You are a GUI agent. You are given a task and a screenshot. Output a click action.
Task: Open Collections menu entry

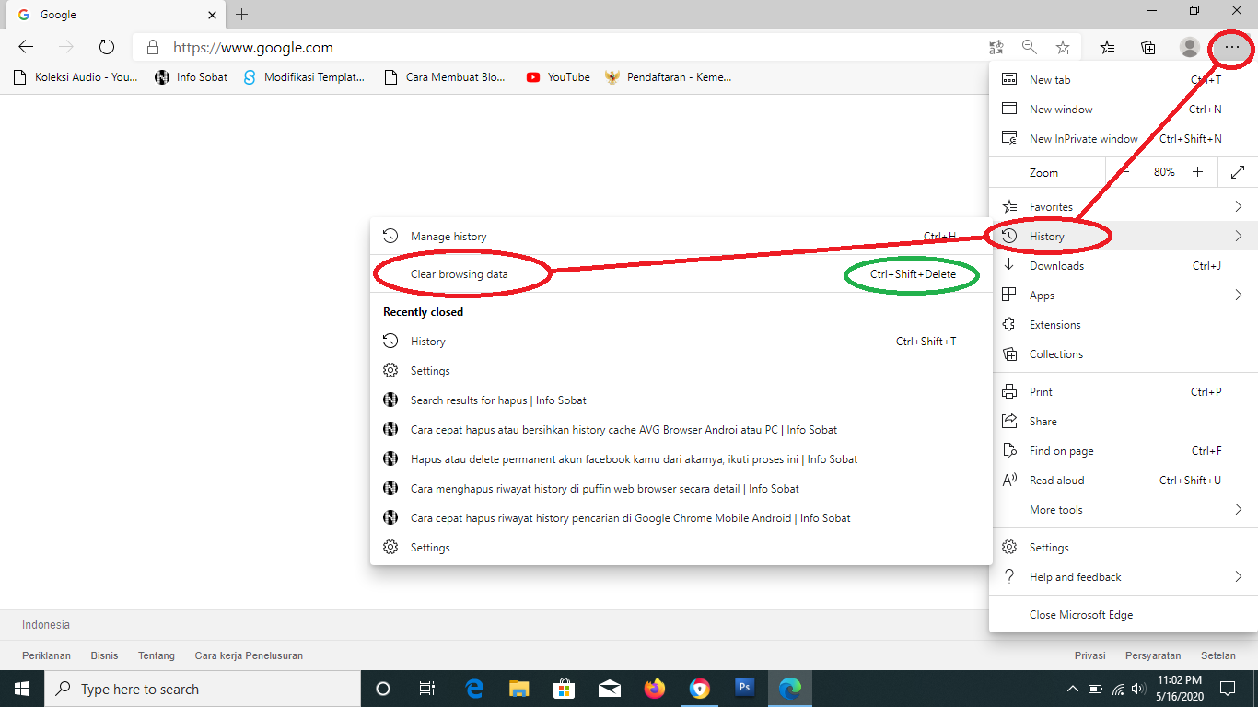click(1123, 354)
